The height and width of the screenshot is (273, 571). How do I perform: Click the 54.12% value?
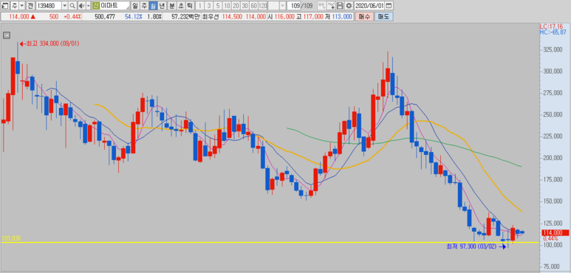(x=133, y=17)
